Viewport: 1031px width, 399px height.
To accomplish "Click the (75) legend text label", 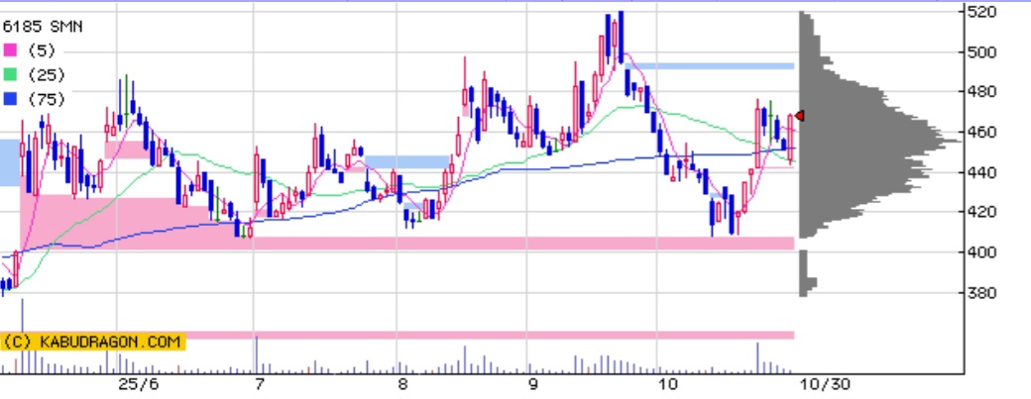I will [47, 99].
